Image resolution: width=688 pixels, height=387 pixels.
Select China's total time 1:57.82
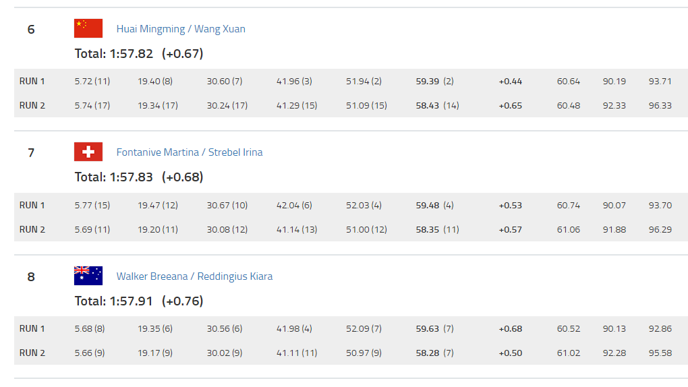click(x=132, y=53)
